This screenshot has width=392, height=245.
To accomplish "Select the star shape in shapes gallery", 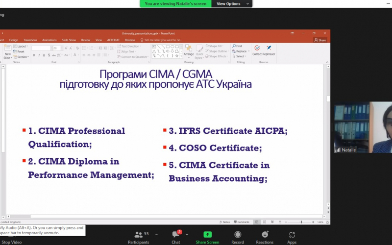I will pos(177,56).
